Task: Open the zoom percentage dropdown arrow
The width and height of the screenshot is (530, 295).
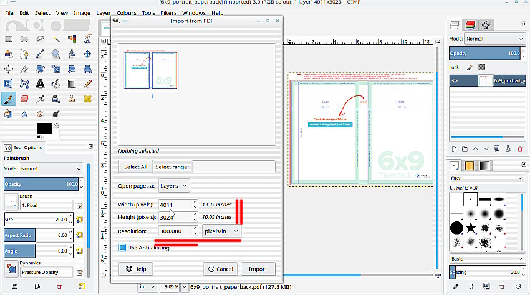Action: click(185, 287)
